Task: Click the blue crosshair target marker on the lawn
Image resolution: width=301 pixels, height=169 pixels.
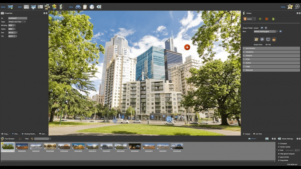Action: [115, 121]
